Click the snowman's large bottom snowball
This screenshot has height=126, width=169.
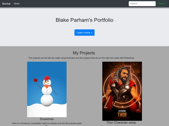pos(47,100)
